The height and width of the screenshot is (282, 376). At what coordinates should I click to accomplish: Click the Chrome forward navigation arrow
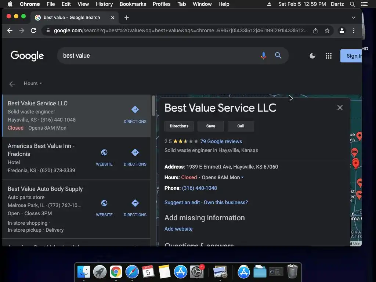(x=22, y=30)
